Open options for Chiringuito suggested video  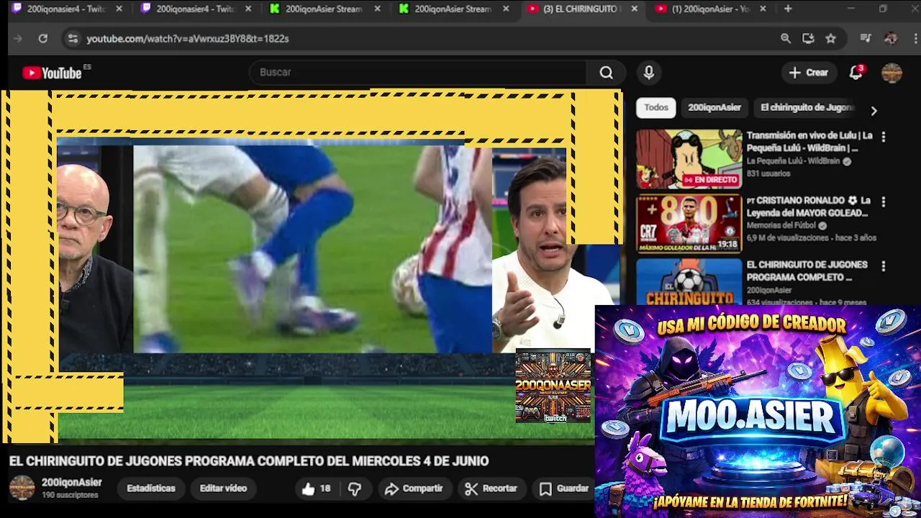point(883,266)
